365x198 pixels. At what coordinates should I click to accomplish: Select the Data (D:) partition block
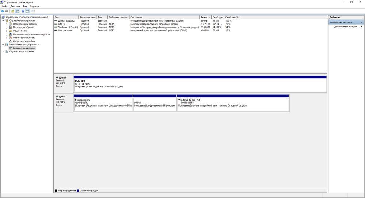(200, 86)
